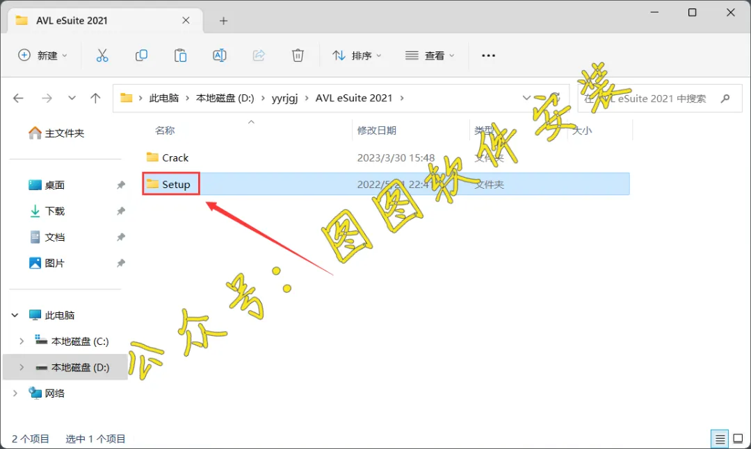The width and height of the screenshot is (751, 449).
Task: Go up one folder level
Action: [x=95, y=98]
